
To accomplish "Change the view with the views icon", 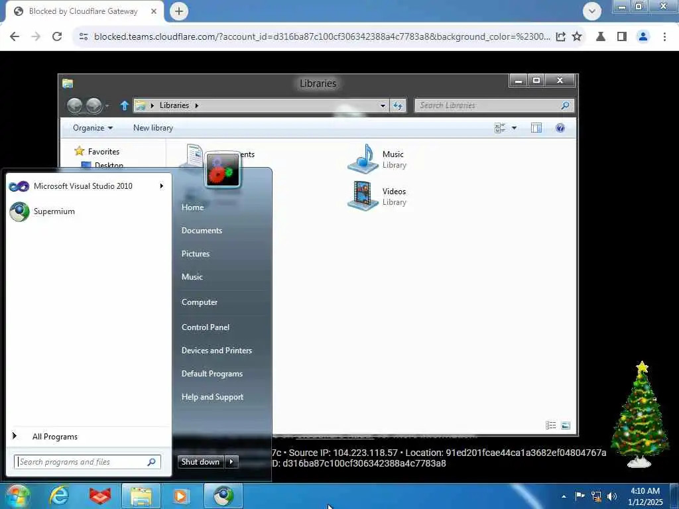I will pyautogui.click(x=500, y=128).
